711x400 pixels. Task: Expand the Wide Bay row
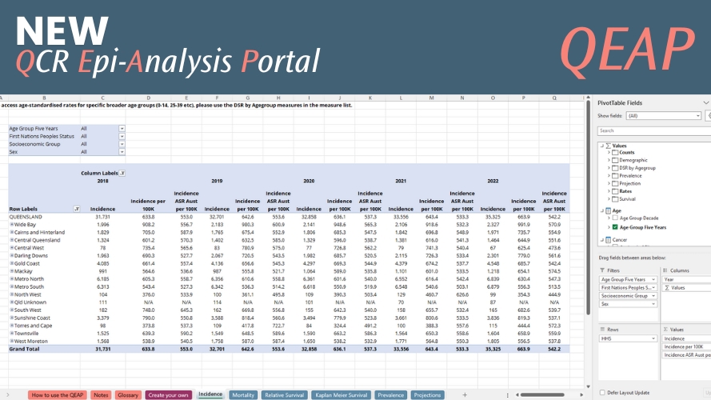pyautogui.click(x=12, y=225)
